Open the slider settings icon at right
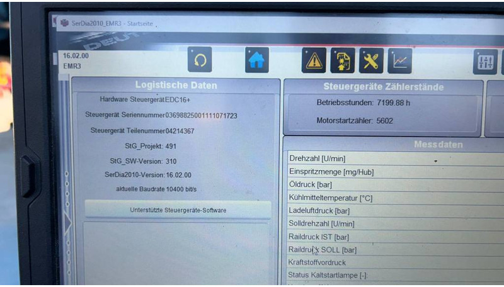Image resolution: width=504 pixels, height=287 pixels. 485,62
